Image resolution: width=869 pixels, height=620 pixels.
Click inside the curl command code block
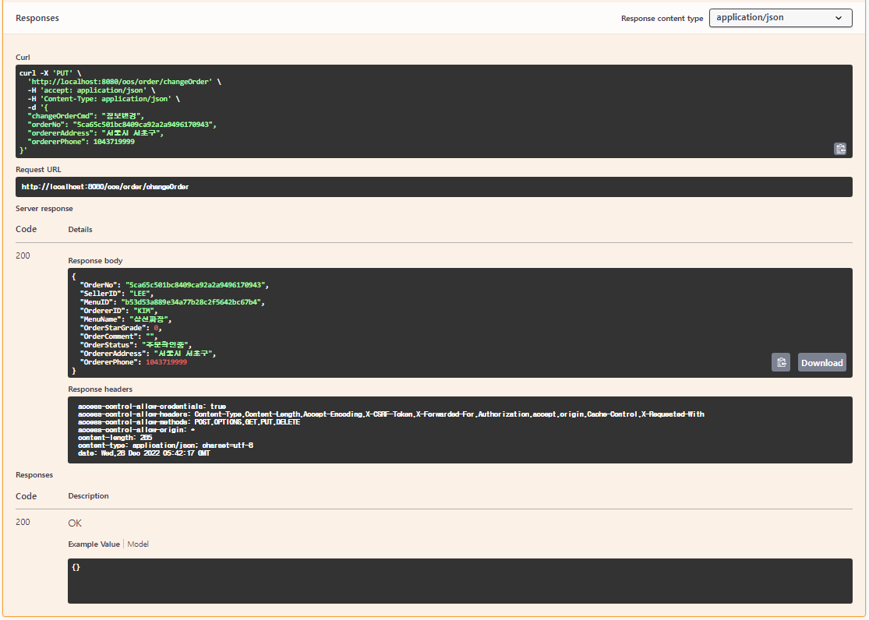click(434, 111)
